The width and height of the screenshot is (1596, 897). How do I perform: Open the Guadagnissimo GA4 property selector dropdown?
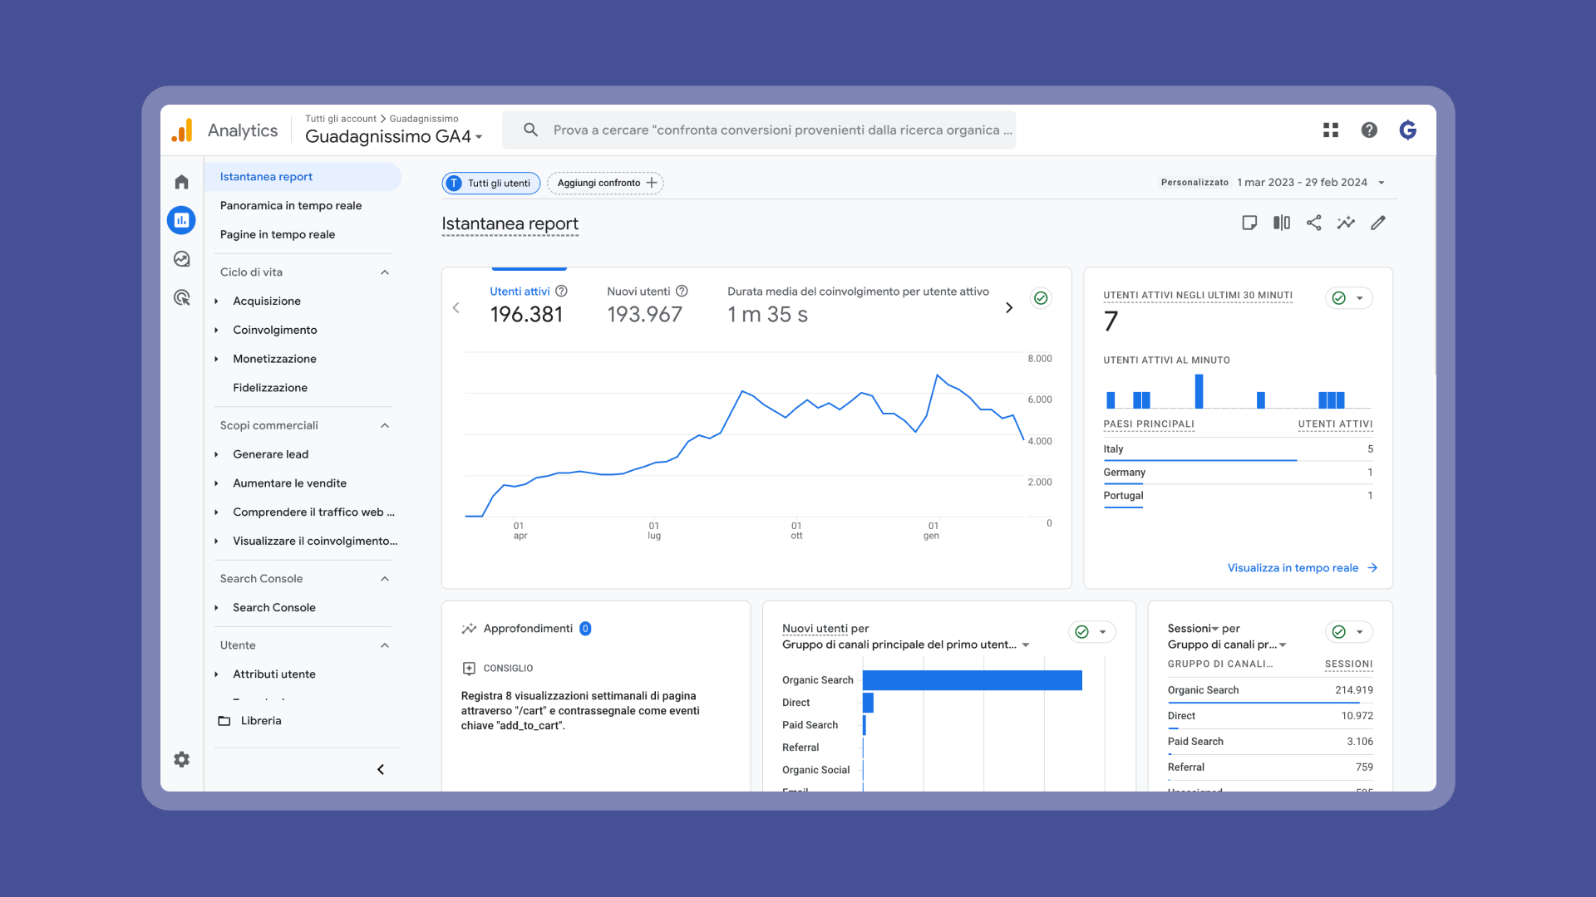tap(393, 136)
